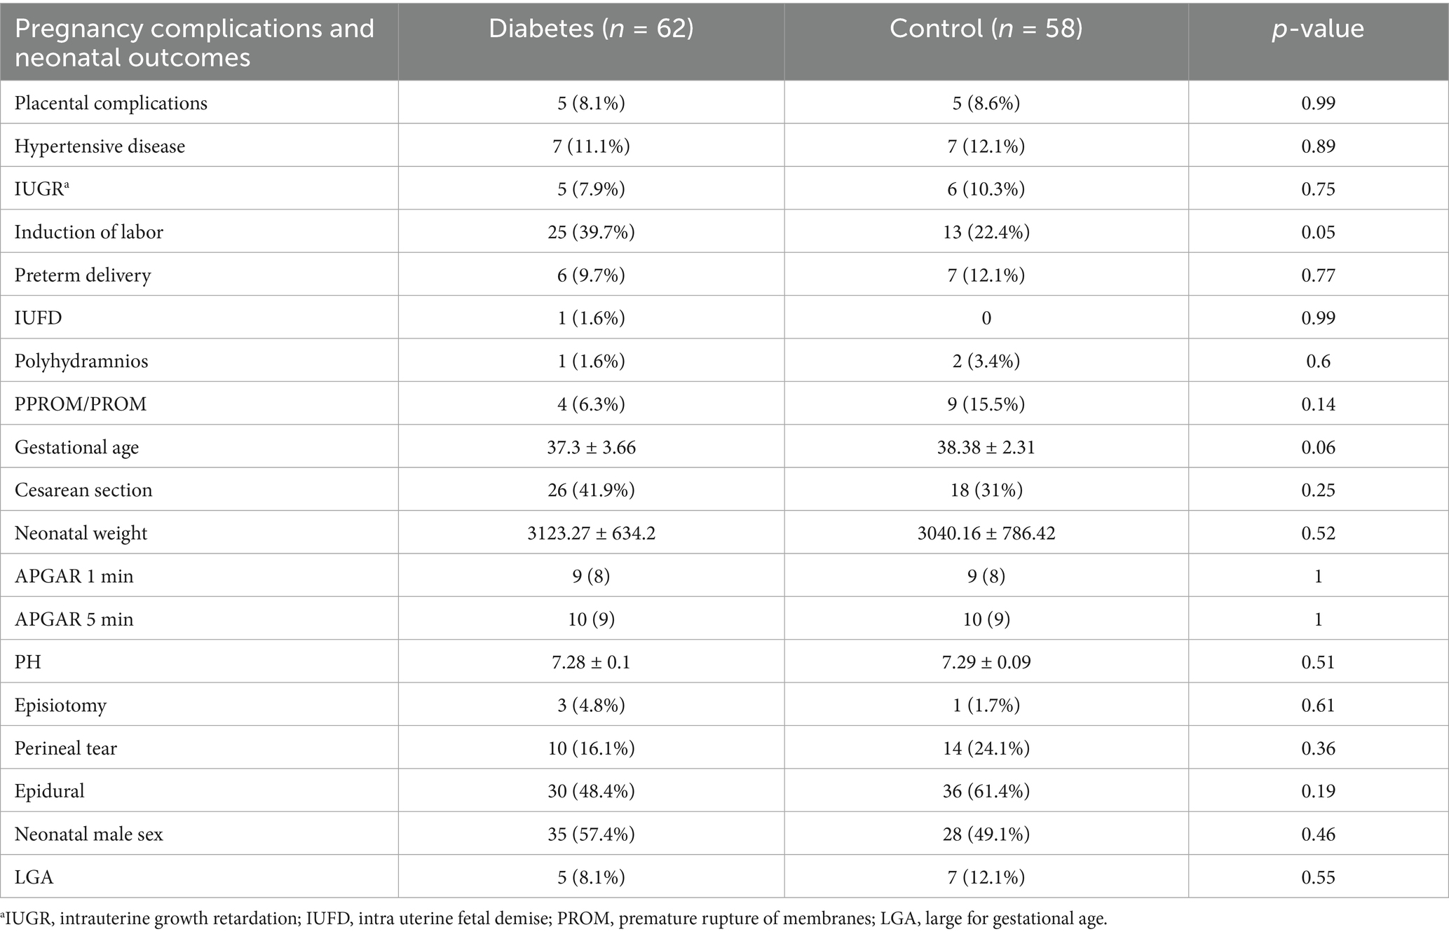Select the Perineal tear row label
This screenshot has width=1449, height=934.
pos(66,748)
